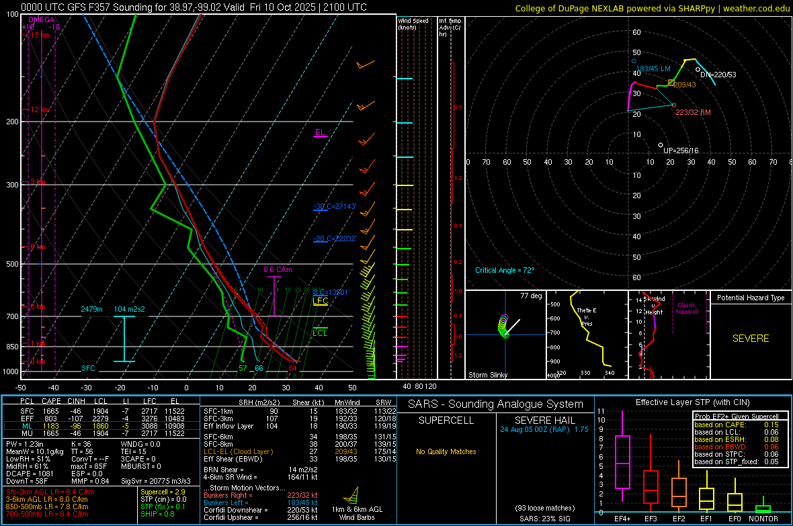Click the 77 deg text in Storm Slinky
Image resolution: width=793 pixels, height=526 pixels.
(x=531, y=296)
